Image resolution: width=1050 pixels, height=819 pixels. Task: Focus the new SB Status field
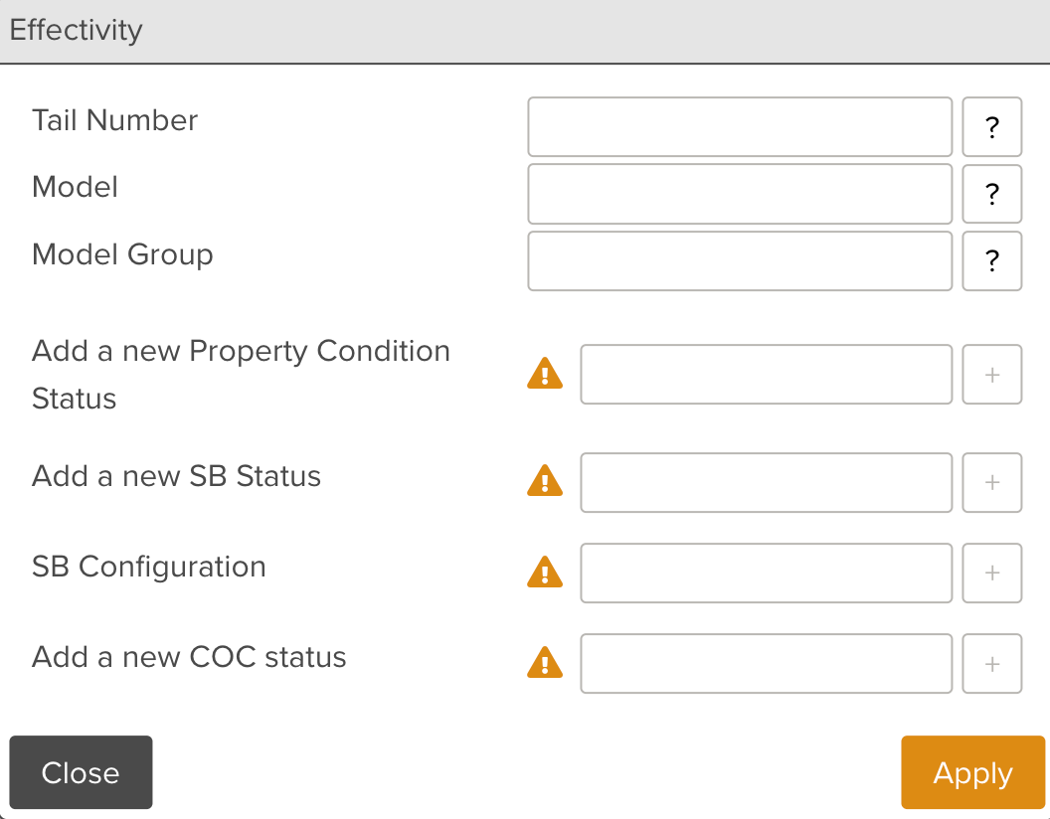(766, 483)
